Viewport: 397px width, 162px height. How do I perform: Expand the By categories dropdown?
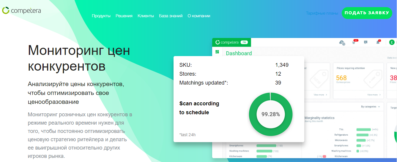pos(370,107)
